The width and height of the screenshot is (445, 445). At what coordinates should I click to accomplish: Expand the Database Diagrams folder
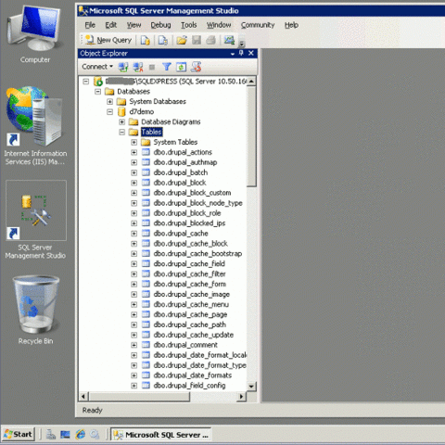coord(122,122)
